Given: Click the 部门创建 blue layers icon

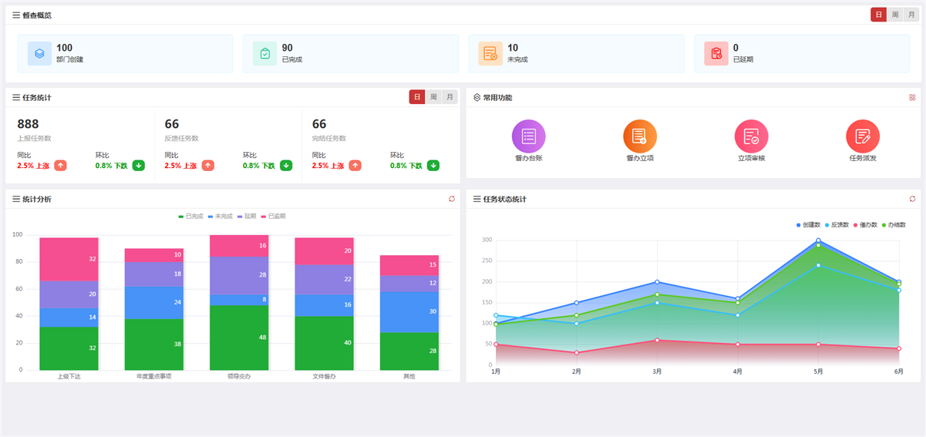Looking at the screenshot, I should [x=39, y=53].
